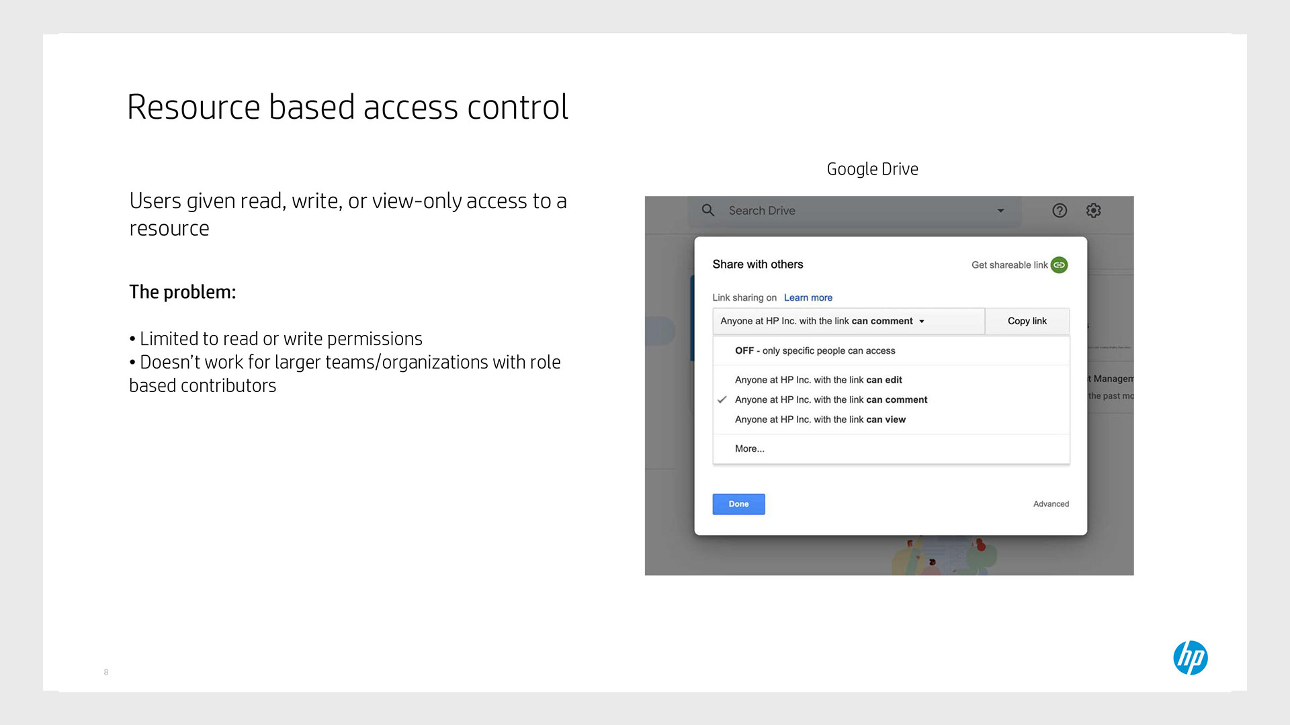Choose Anyone at HP Inc. can view
Screen dimensions: 1290x725
click(891, 420)
